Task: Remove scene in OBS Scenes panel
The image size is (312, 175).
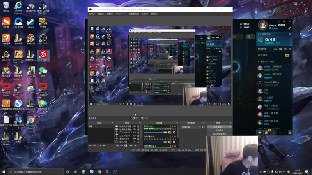Action: [x=94, y=145]
